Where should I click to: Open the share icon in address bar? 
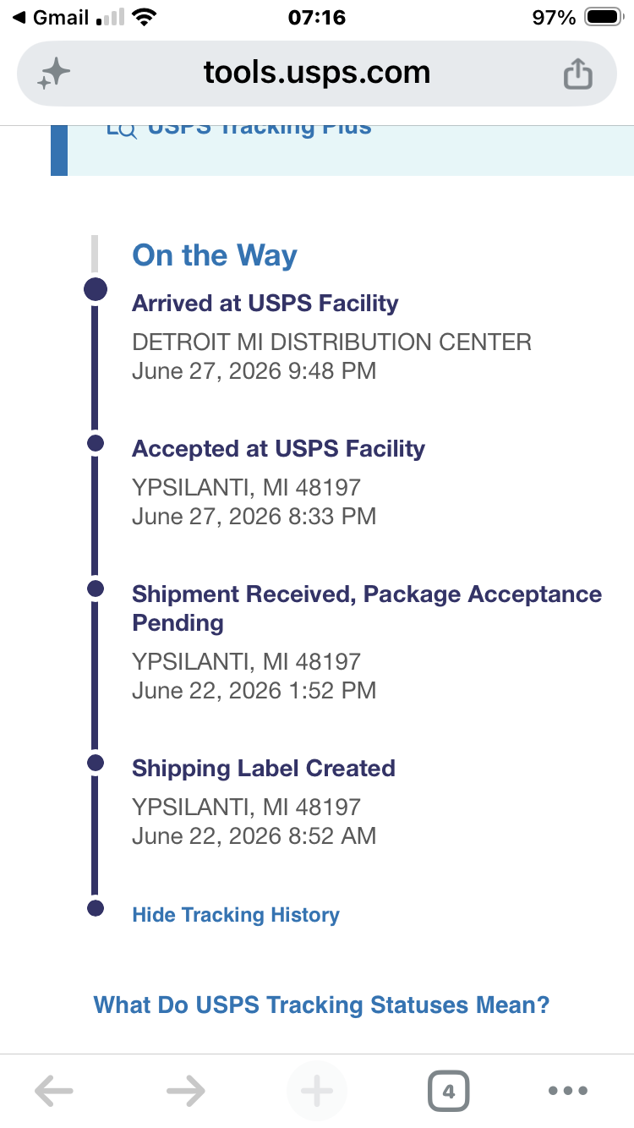pyautogui.click(x=578, y=74)
